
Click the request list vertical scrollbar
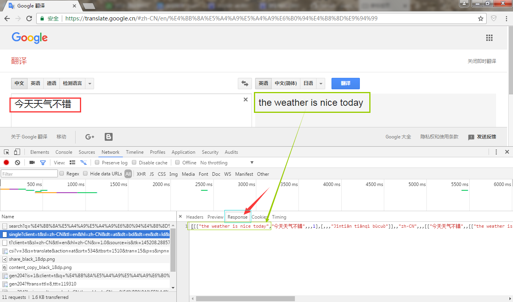pos(173,250)
